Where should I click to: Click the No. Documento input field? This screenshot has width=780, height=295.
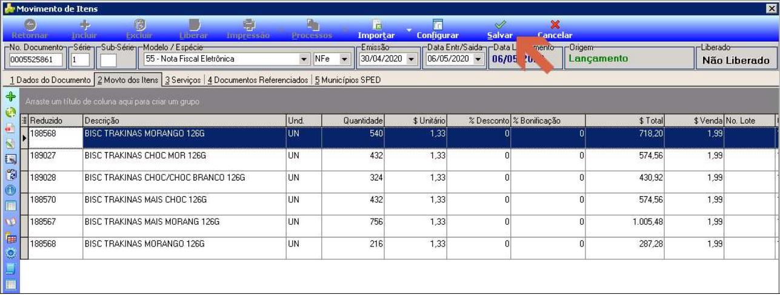[36, 59]
